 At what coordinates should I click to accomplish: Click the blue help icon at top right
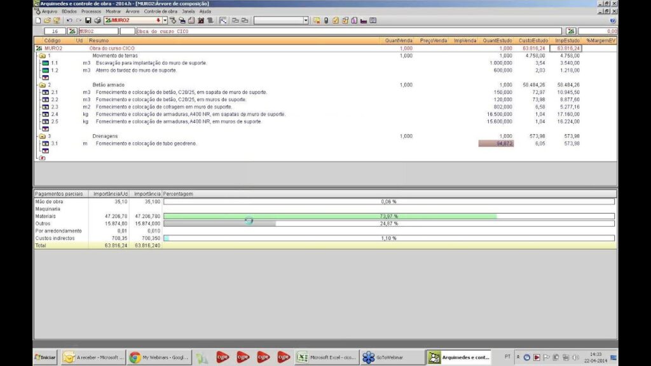[x=612, y=20]
